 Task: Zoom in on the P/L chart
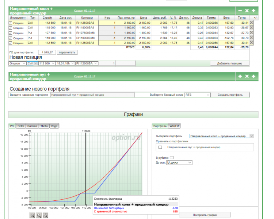[x=32, y=215]
